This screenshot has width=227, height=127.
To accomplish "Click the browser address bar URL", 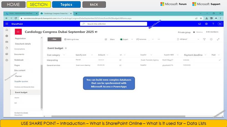I will point(77,18).
